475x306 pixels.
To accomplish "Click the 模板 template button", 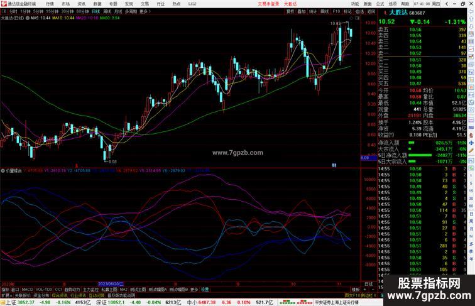I will pos(356,290).
